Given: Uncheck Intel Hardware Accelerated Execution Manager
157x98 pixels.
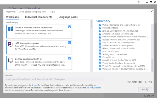Looking at the screenshot, I should point(100,37).
